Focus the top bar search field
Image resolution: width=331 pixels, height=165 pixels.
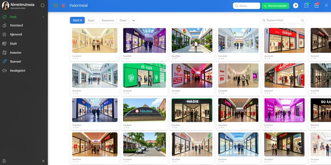pos(246,6)
